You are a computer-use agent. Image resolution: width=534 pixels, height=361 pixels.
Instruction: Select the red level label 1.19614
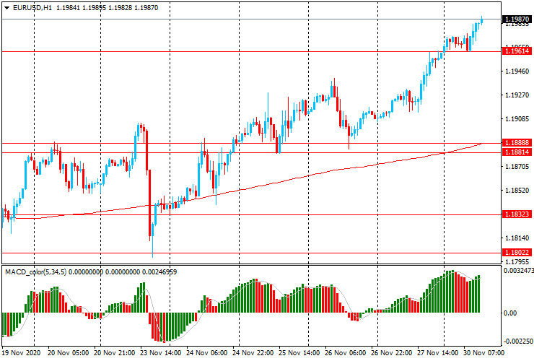click(x=517, y=51)
